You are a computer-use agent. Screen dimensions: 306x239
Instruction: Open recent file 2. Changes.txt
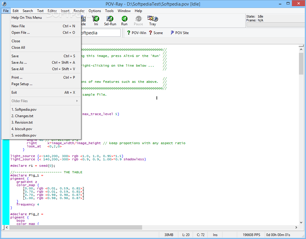click(x=46, y=116)
